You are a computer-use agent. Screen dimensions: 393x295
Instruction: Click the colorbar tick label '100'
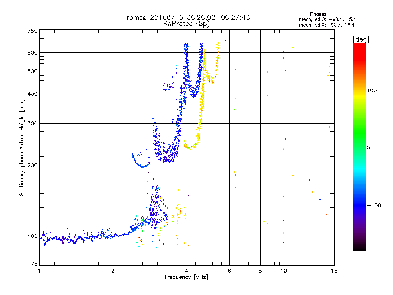(372, 90)
